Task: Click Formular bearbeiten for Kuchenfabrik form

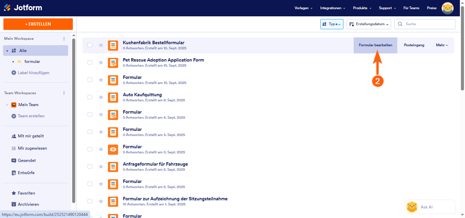Action: 375,45
